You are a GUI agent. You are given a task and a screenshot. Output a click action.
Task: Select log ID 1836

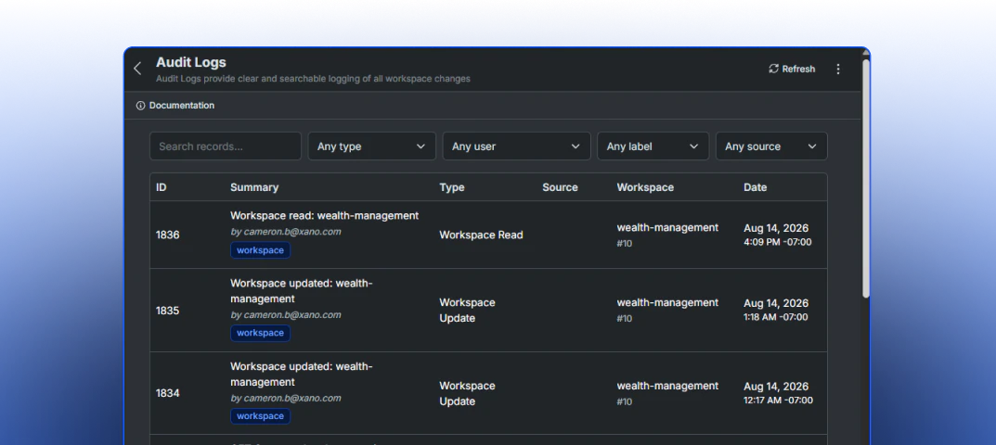pyautogui.click(x=168, y=235)
